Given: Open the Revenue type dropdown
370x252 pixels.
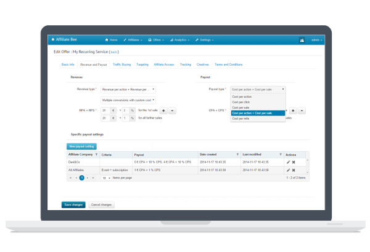Looking at the screenshot, I should click(x=128, y=89).
